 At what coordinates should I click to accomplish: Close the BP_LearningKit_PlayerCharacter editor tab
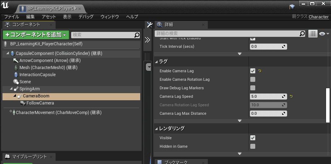[x=79, y=9]
